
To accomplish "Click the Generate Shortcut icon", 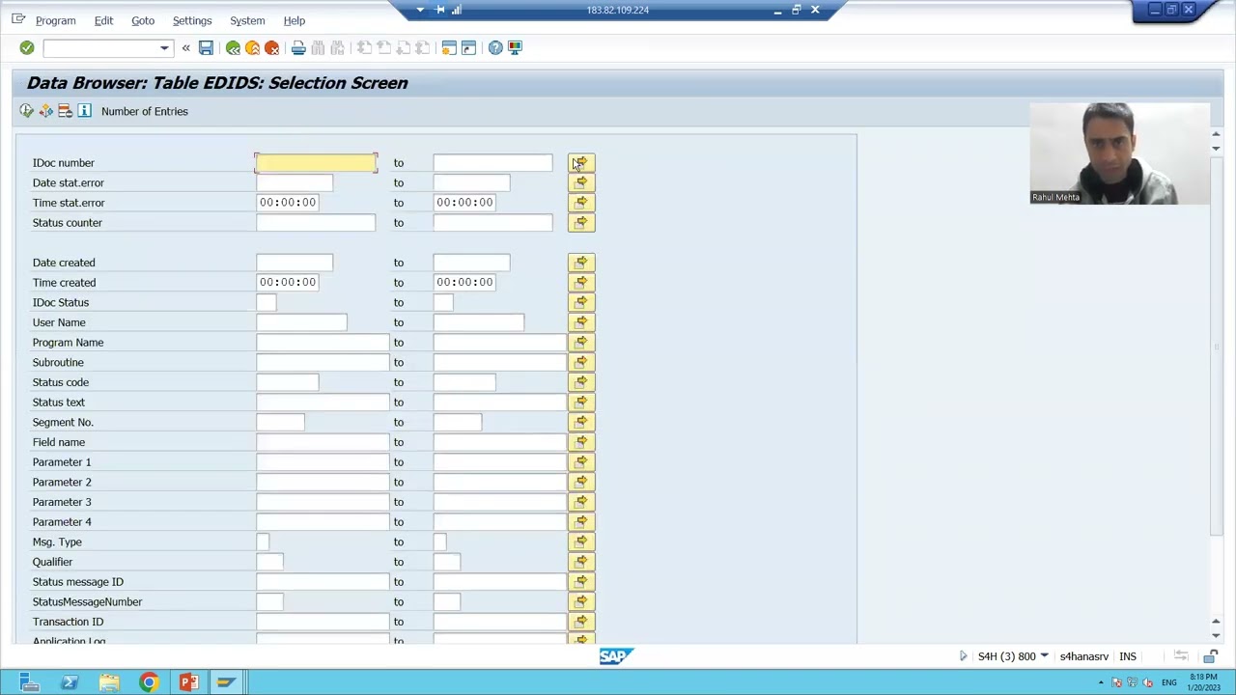I will 468,47.
